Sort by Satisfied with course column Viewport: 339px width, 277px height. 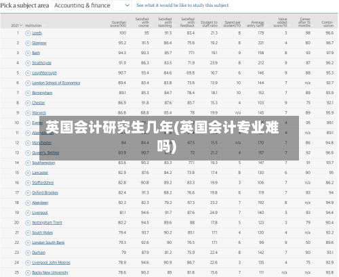tap(142, 22)
